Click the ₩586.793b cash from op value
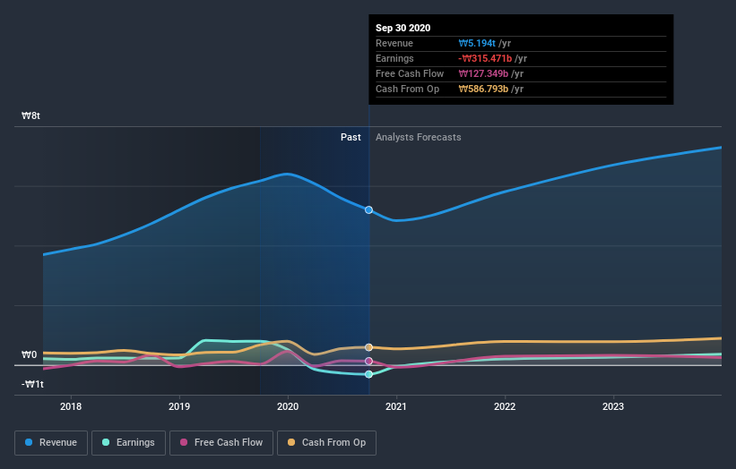 tap(483, 89)
